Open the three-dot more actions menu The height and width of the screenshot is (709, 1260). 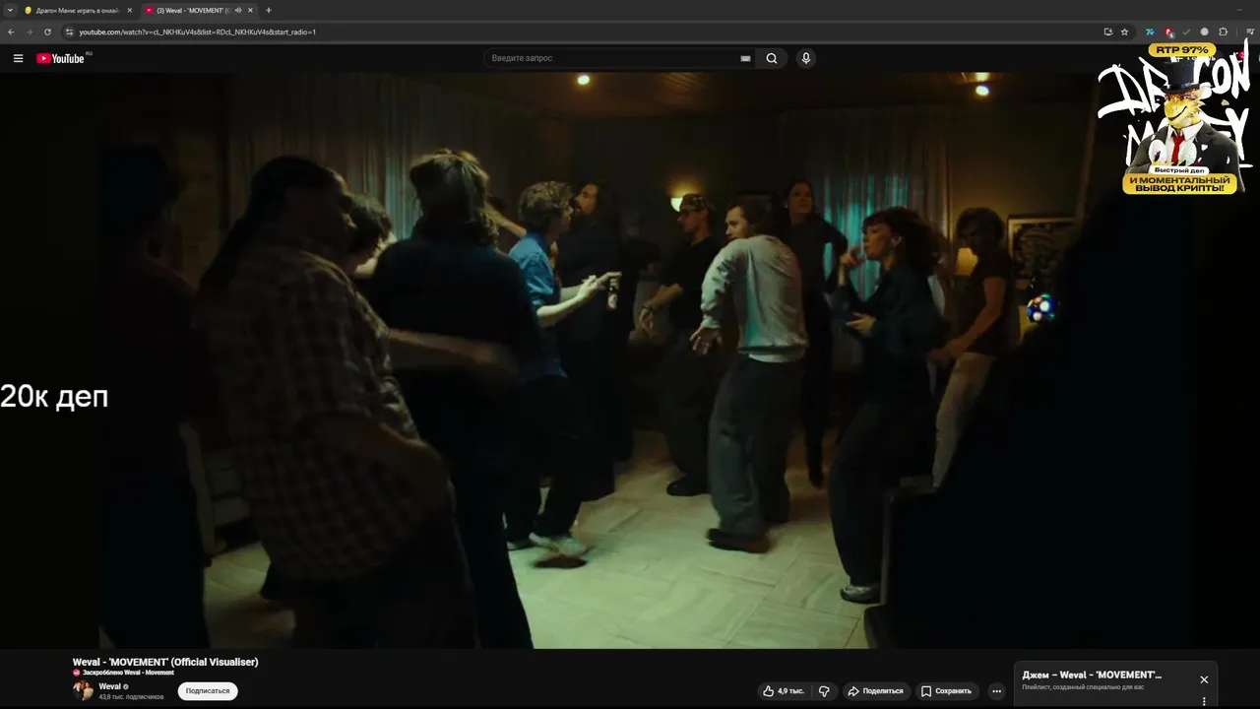[996, 691]
